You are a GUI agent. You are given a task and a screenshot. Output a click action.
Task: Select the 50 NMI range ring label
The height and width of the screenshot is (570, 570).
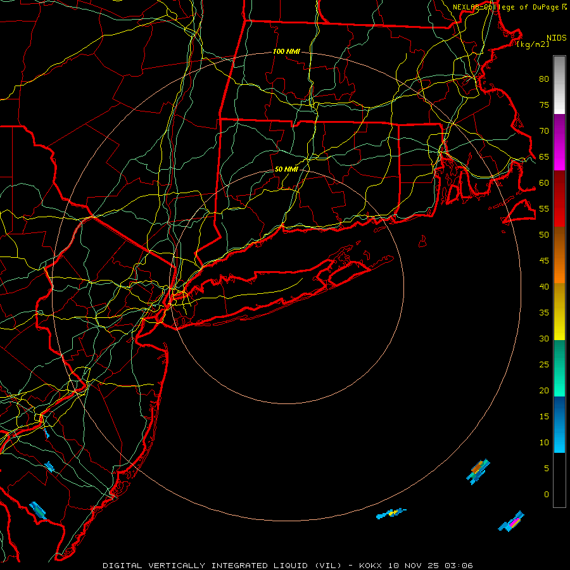pos(286,169)
